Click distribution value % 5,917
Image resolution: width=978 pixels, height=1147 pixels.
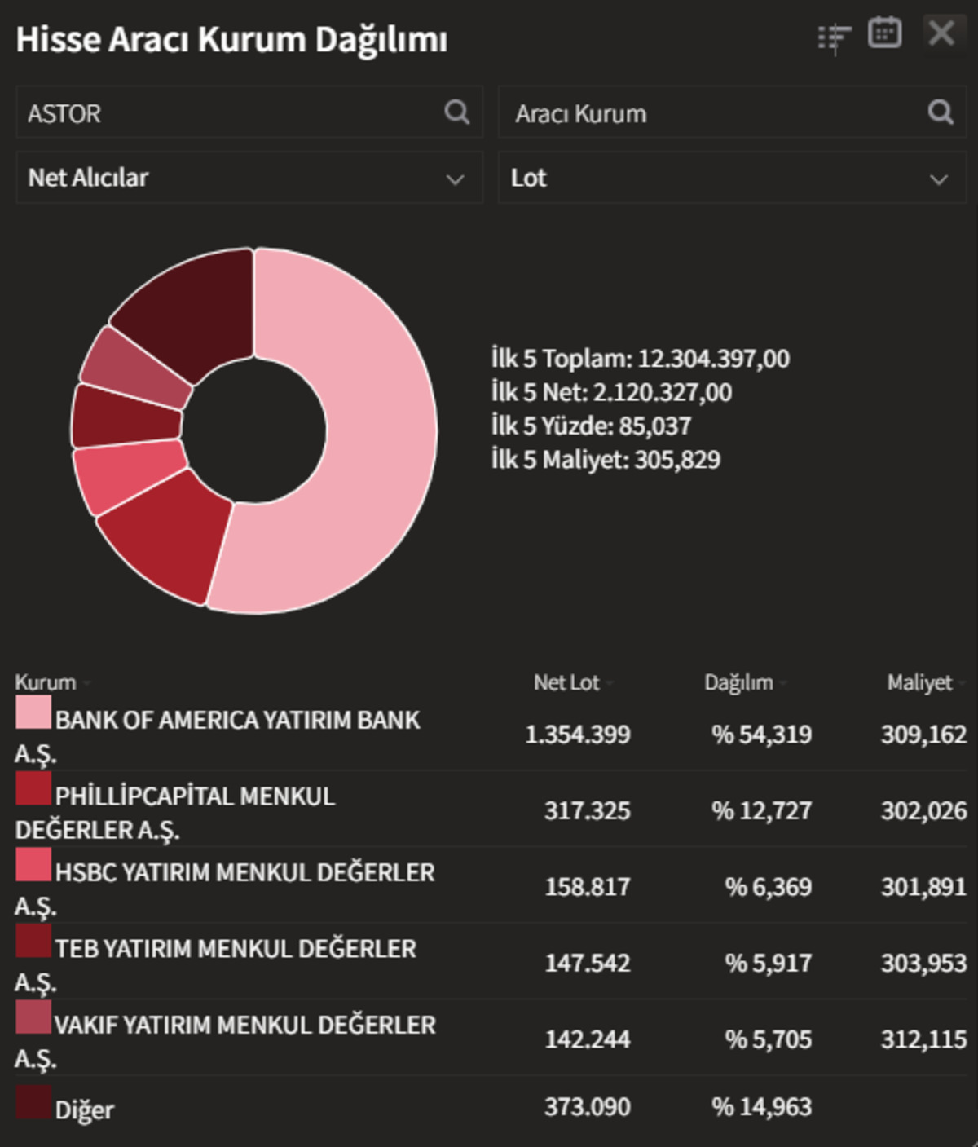[x=769, y=963]
